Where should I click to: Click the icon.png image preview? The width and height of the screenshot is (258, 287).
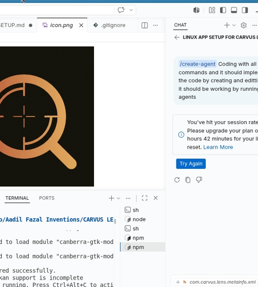[x=47, y=117]
